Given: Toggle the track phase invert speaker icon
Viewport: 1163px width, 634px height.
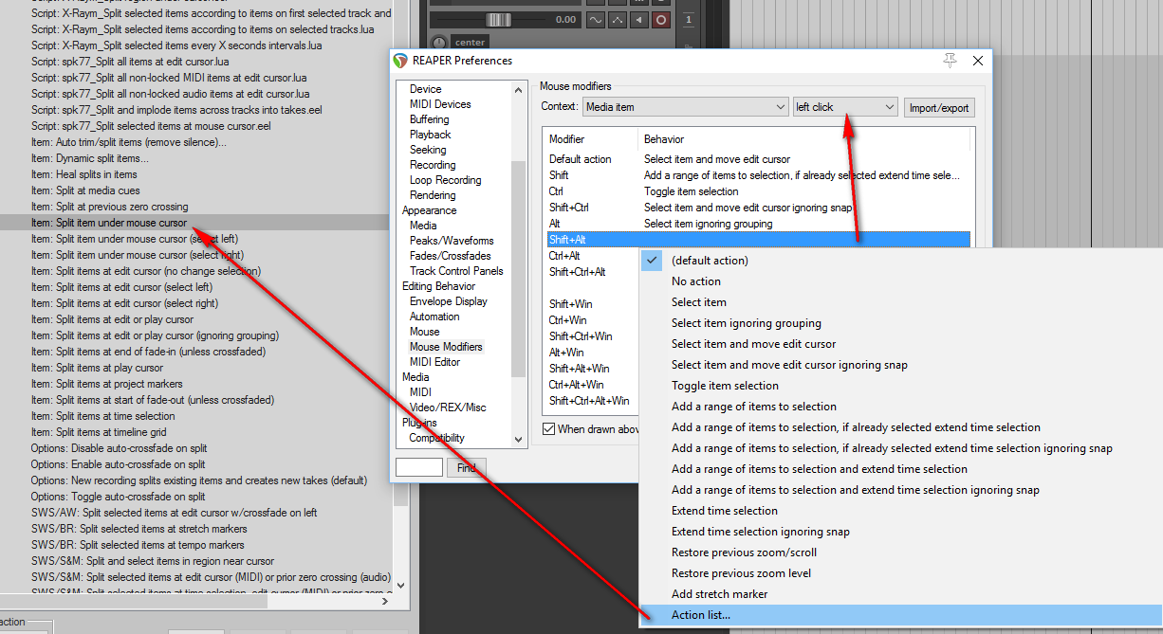Looking at the screenshot, I should [639, 20].
